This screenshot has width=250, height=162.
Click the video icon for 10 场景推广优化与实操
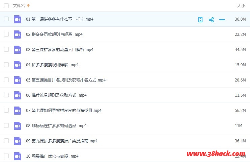click(18, 156)
